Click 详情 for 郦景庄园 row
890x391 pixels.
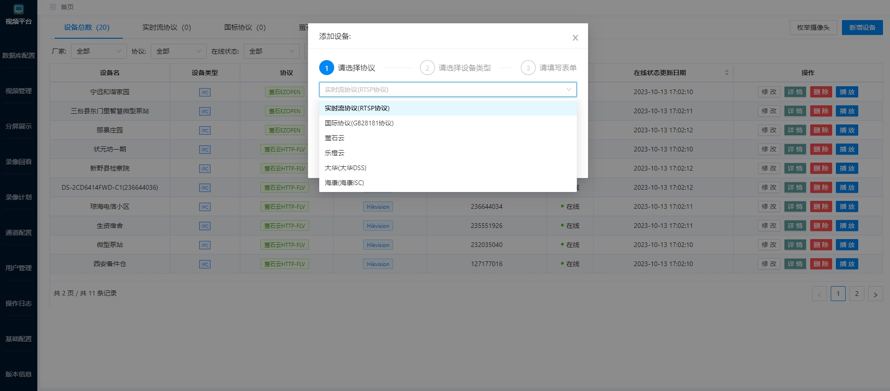795,130
